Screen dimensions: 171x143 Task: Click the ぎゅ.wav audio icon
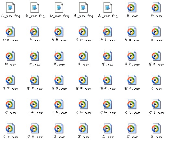click(x=83, y=80)
